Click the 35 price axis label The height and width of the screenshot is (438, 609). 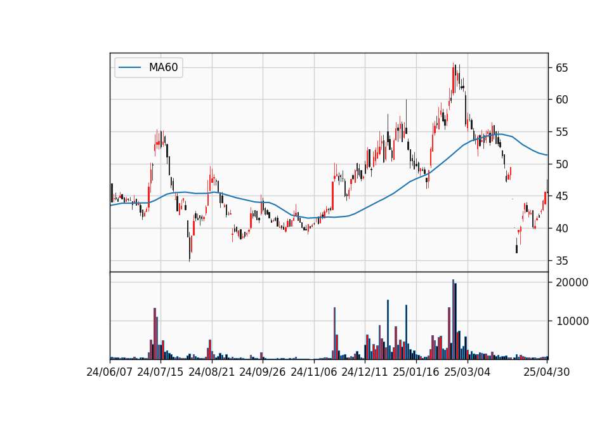coord(561,261)
